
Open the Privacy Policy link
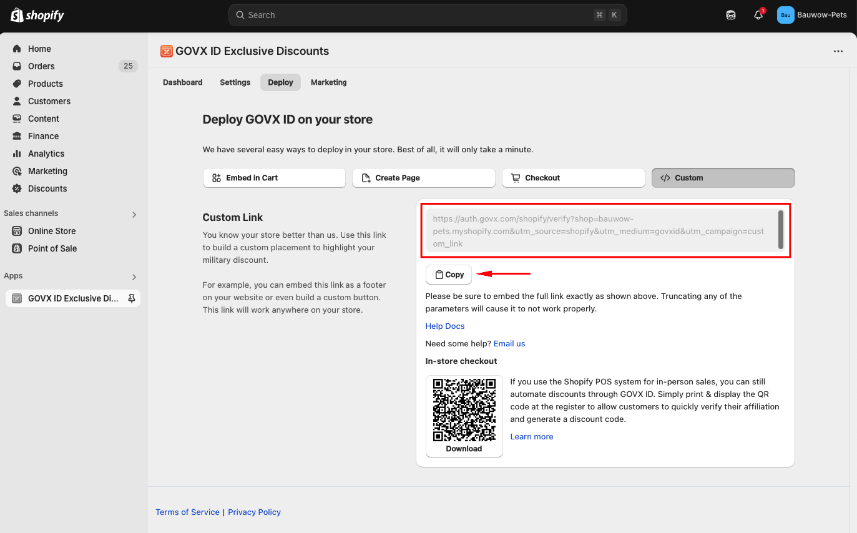click(x=255, y=512)
